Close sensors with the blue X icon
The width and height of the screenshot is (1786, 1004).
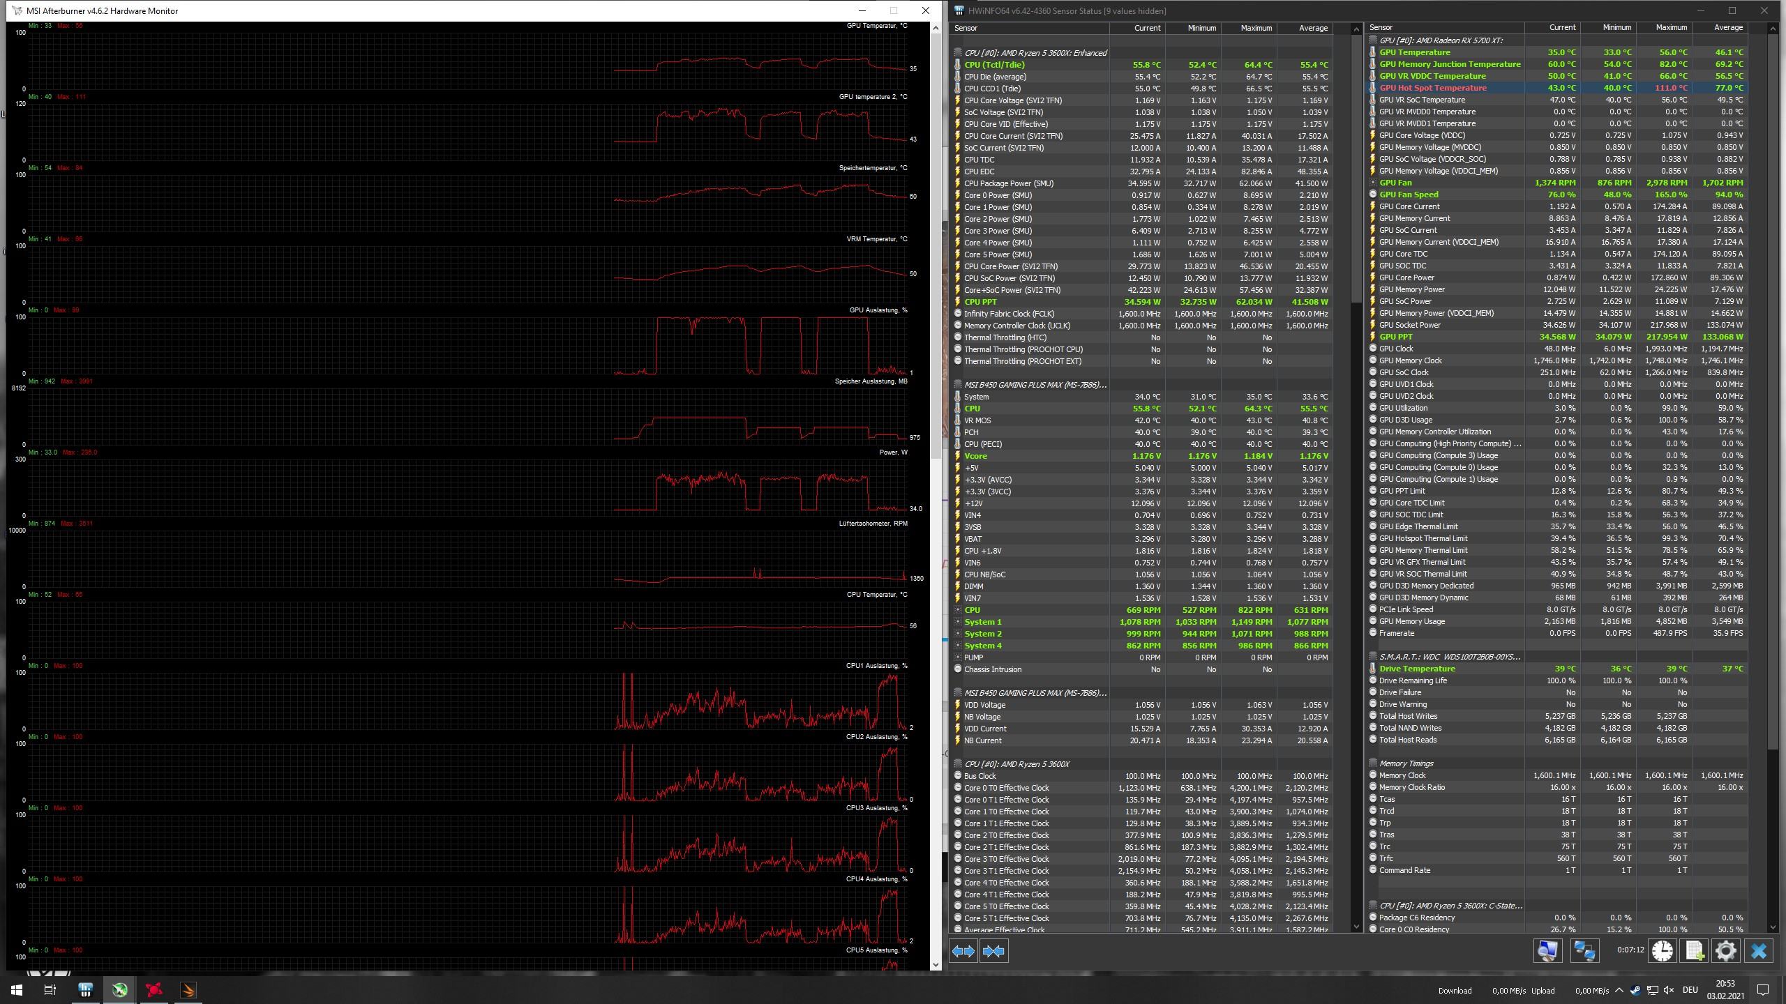(x=1759, y=951)
